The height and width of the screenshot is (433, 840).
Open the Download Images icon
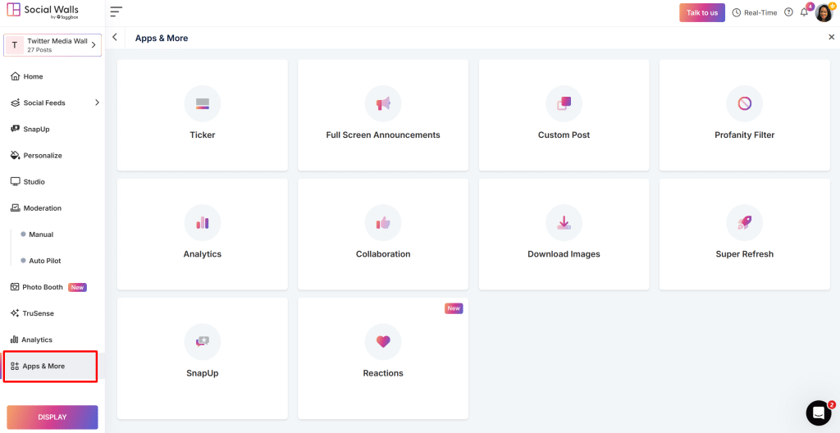564,222
